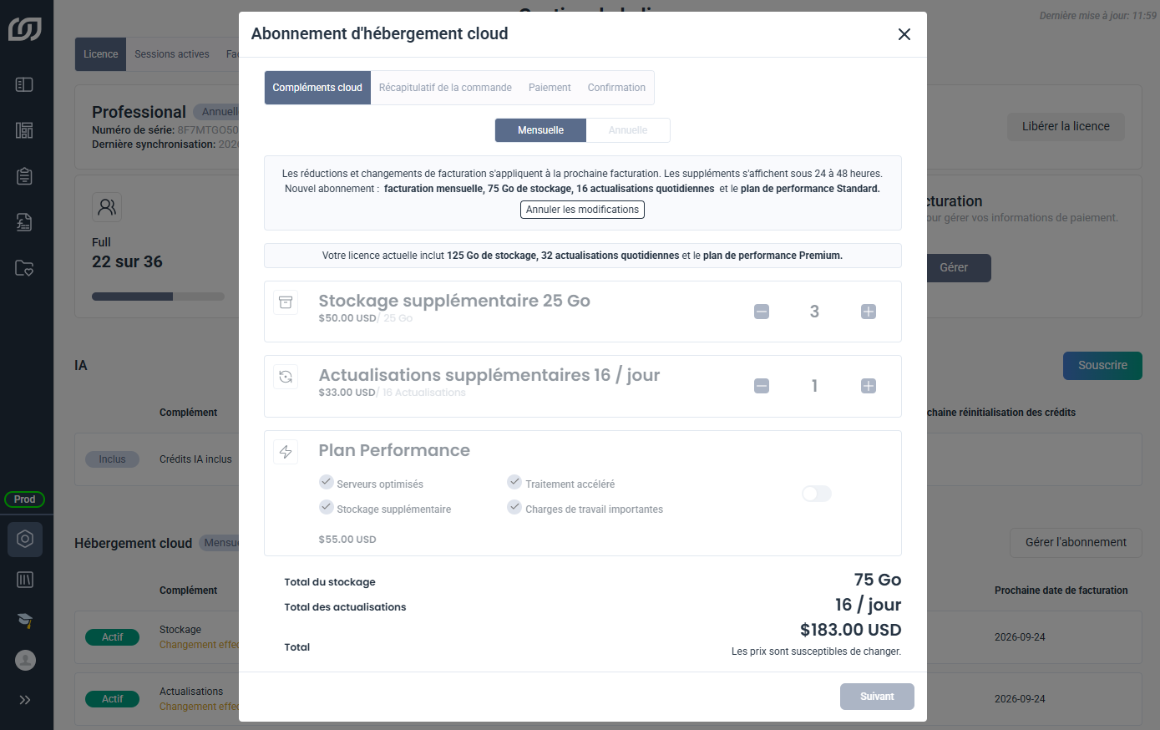Click the Souscrire button in IA section
1160x730 pixels.
(x=1102, y=366)
